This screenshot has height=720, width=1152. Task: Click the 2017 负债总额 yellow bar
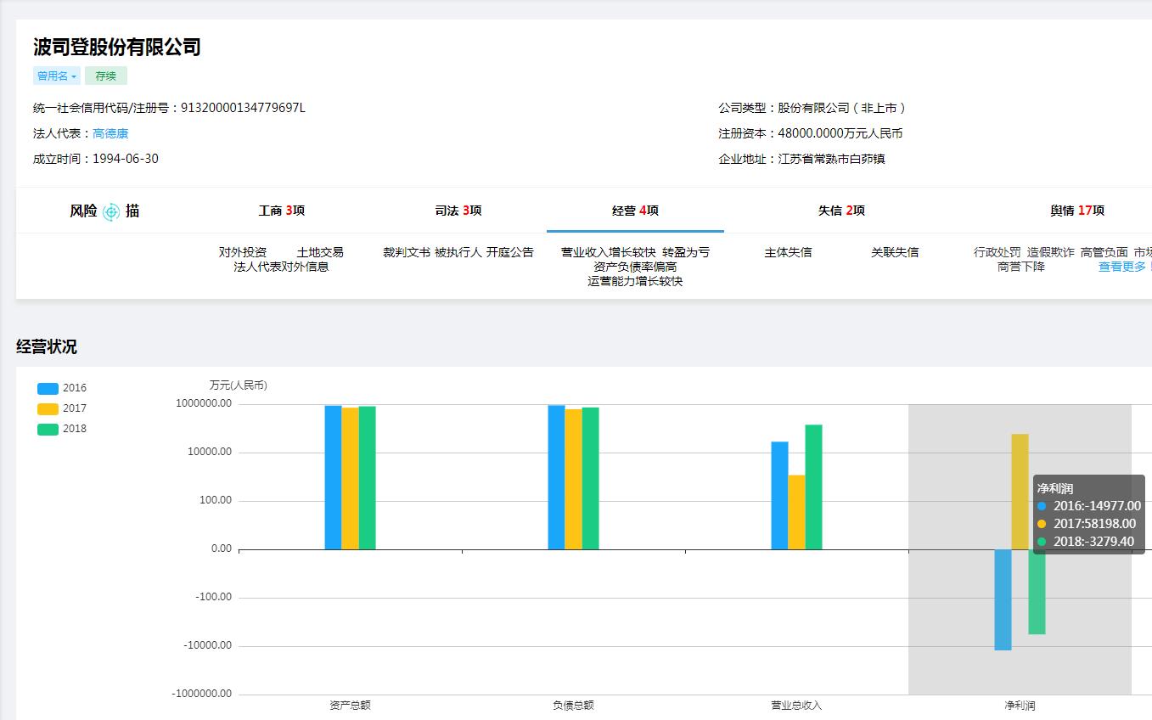coord(573,479)
